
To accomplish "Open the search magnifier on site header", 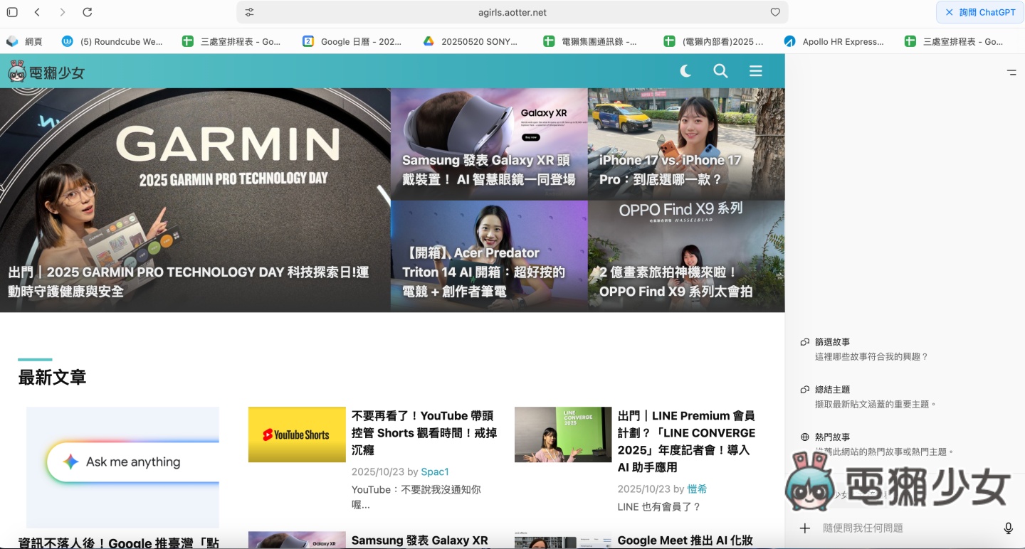I will pyautogui.click(x=720, y=71).
